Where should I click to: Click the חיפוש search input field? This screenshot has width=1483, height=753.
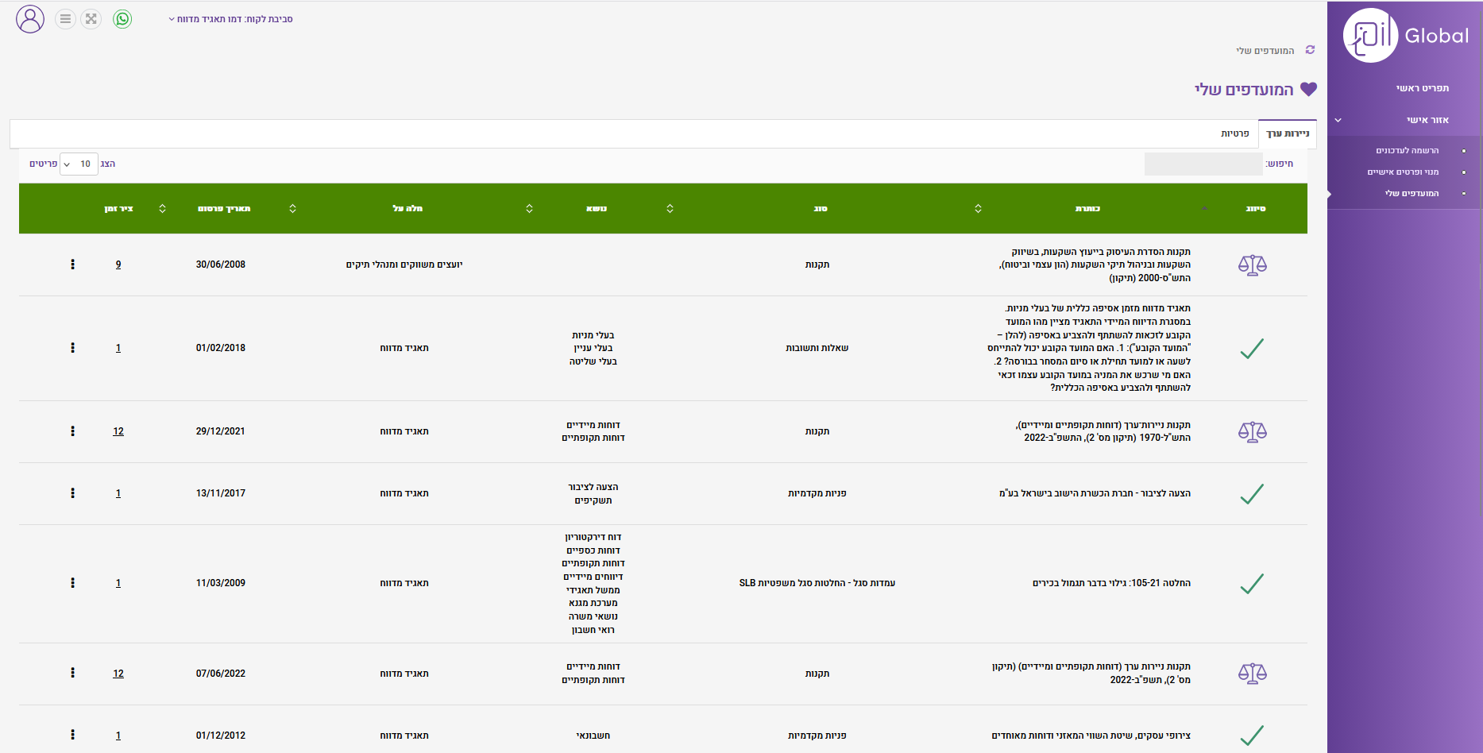1203,164
